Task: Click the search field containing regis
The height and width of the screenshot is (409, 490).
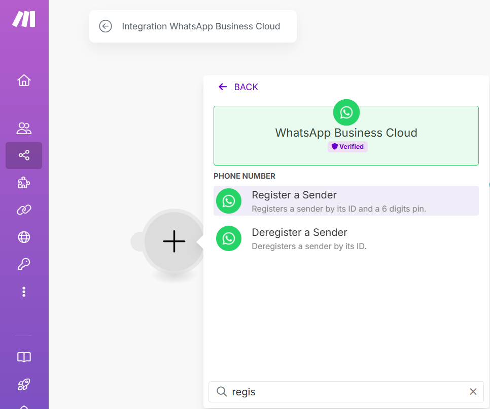Action: click(x=346, y=392)
